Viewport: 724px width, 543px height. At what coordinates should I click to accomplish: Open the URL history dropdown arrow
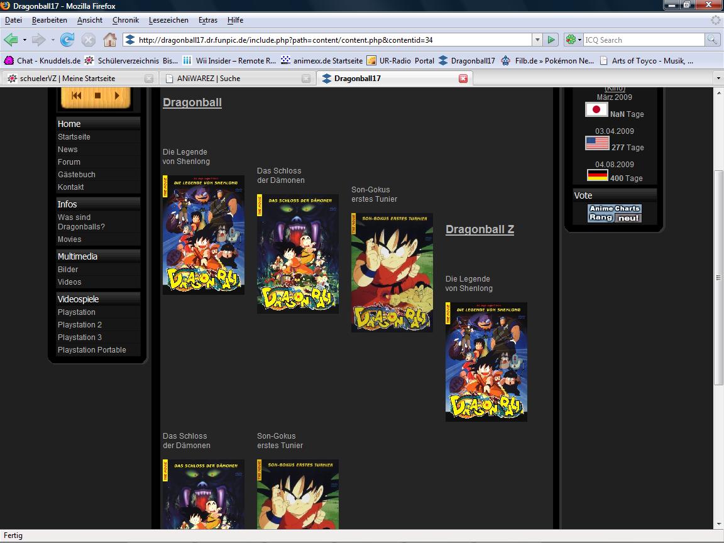[537, 40]
